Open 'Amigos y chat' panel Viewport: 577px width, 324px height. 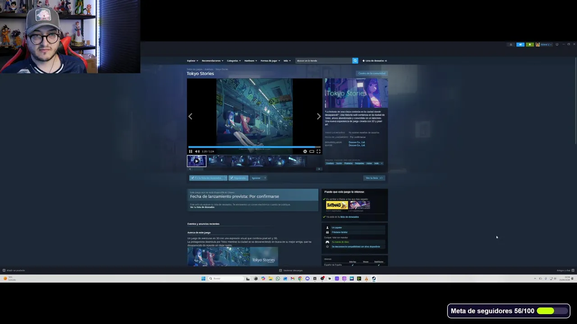[565, 270]
